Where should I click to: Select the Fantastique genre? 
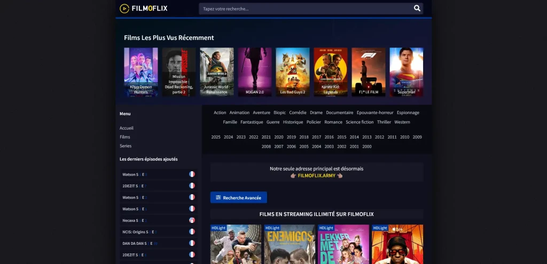point(252,122)
